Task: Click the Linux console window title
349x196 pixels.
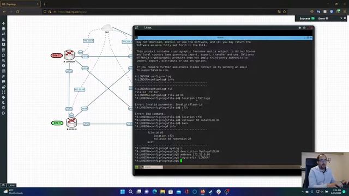Action: [148, 28]
